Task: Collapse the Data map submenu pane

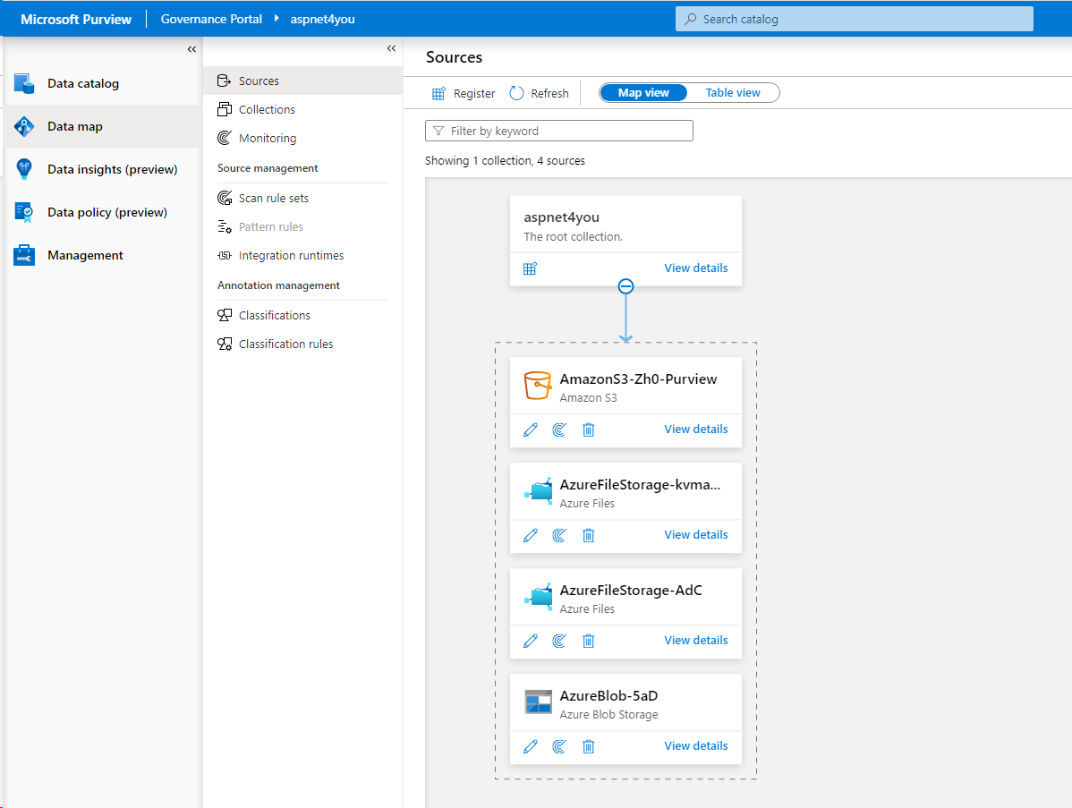Action: pos(391,48)
